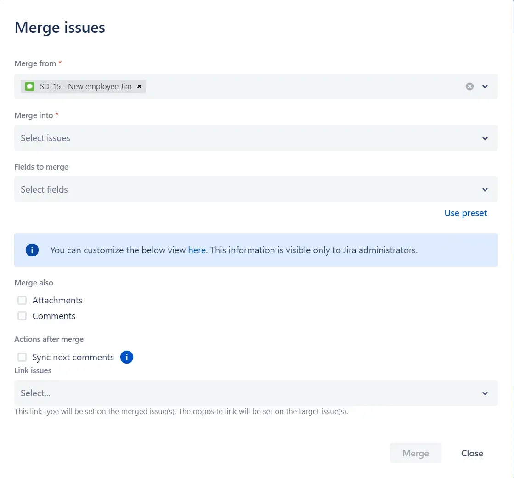
Task: Open the Link issues dropdown arrow
Action: click(485, 393)
